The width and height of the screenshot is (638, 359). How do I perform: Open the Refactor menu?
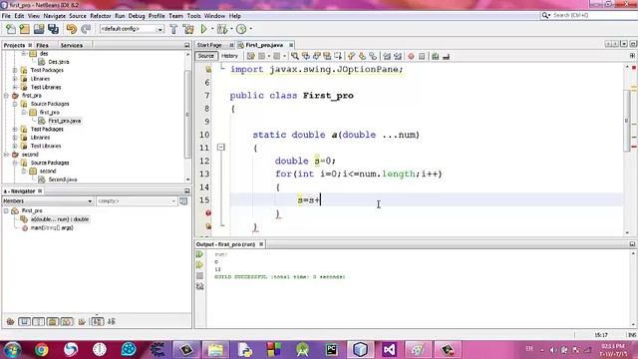coord(101,16)
